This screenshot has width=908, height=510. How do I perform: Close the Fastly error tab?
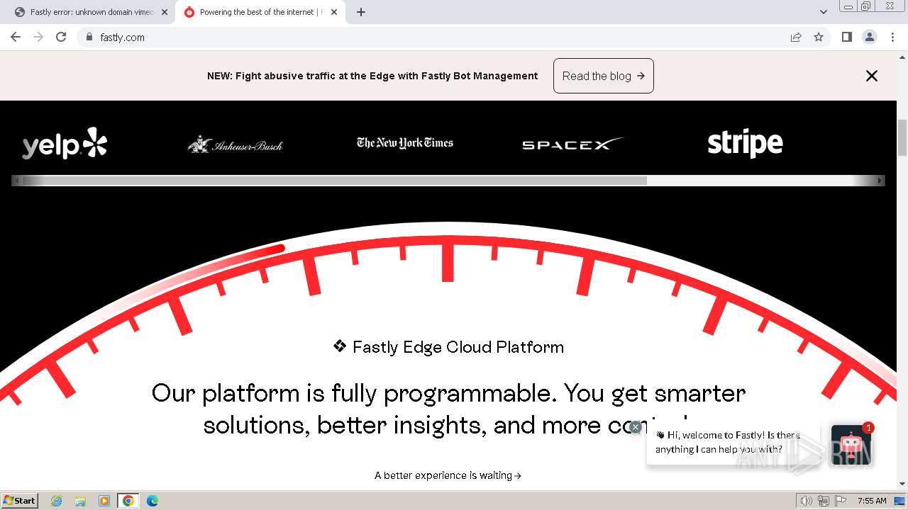(x=165, y=12)
